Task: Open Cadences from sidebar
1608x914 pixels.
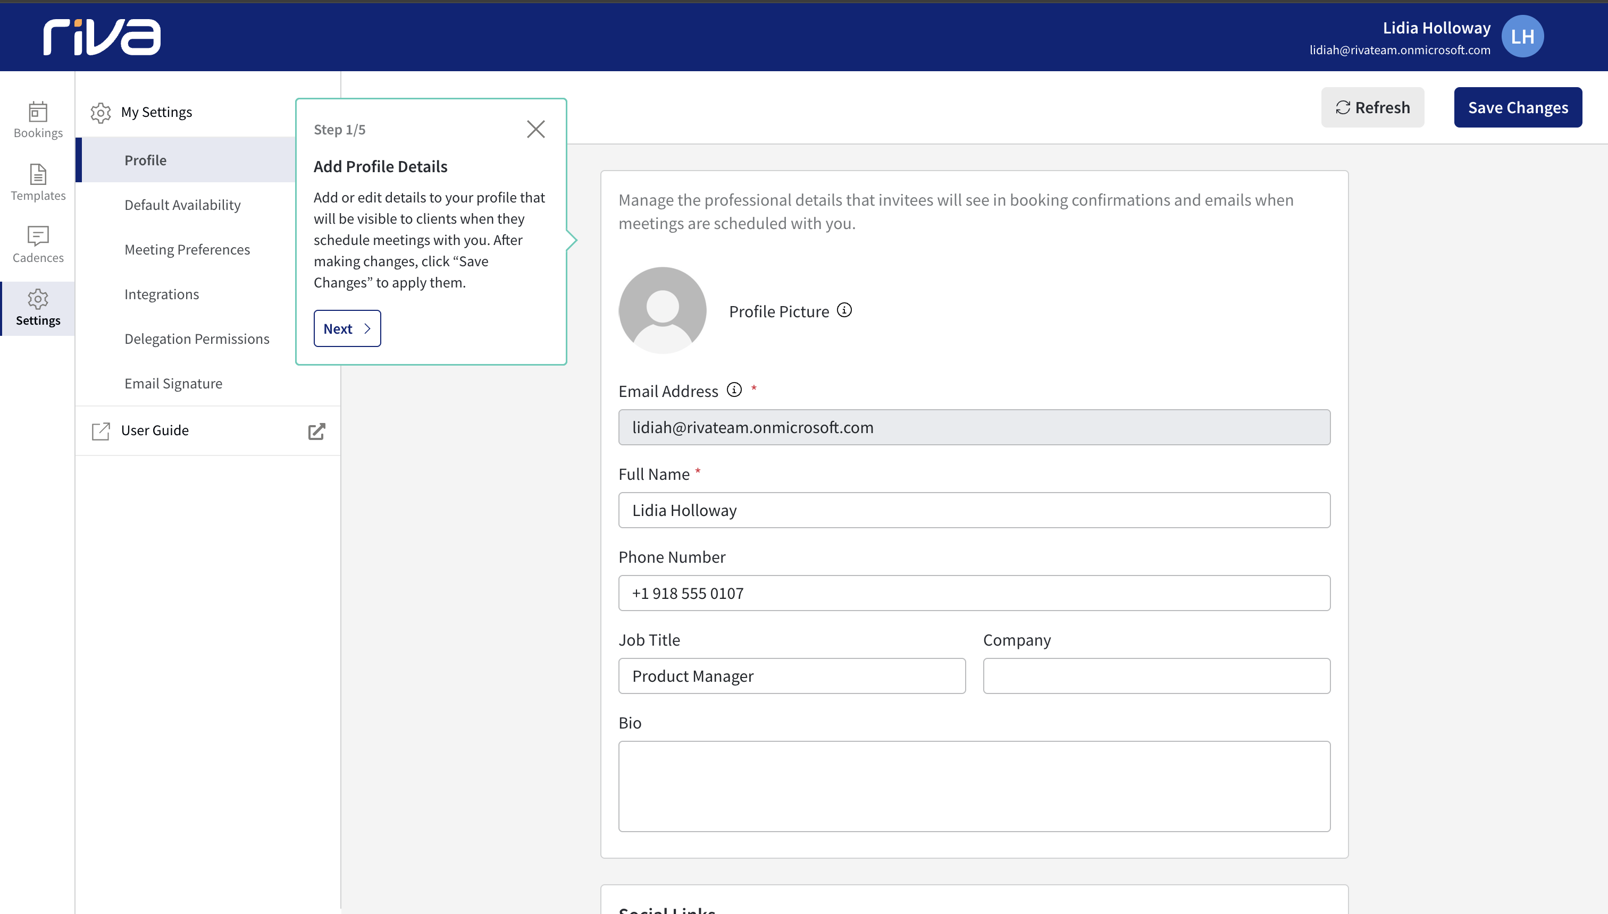Action: [38, 245]
